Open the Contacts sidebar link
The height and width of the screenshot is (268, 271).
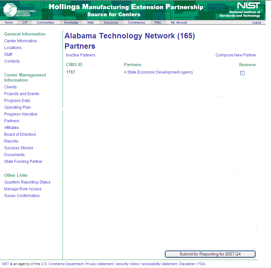pyautogui.click(x=12, y=61)
